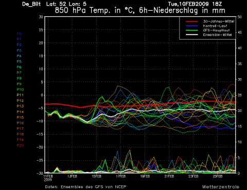The width and height of the screenshot is (247, 190).
Task: Click the P0 ensemble member label
Action: pos(19,34)
